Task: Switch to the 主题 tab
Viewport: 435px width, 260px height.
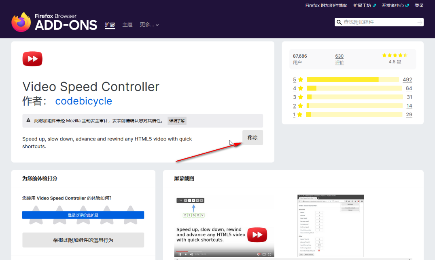Action: tap(127, 25)
